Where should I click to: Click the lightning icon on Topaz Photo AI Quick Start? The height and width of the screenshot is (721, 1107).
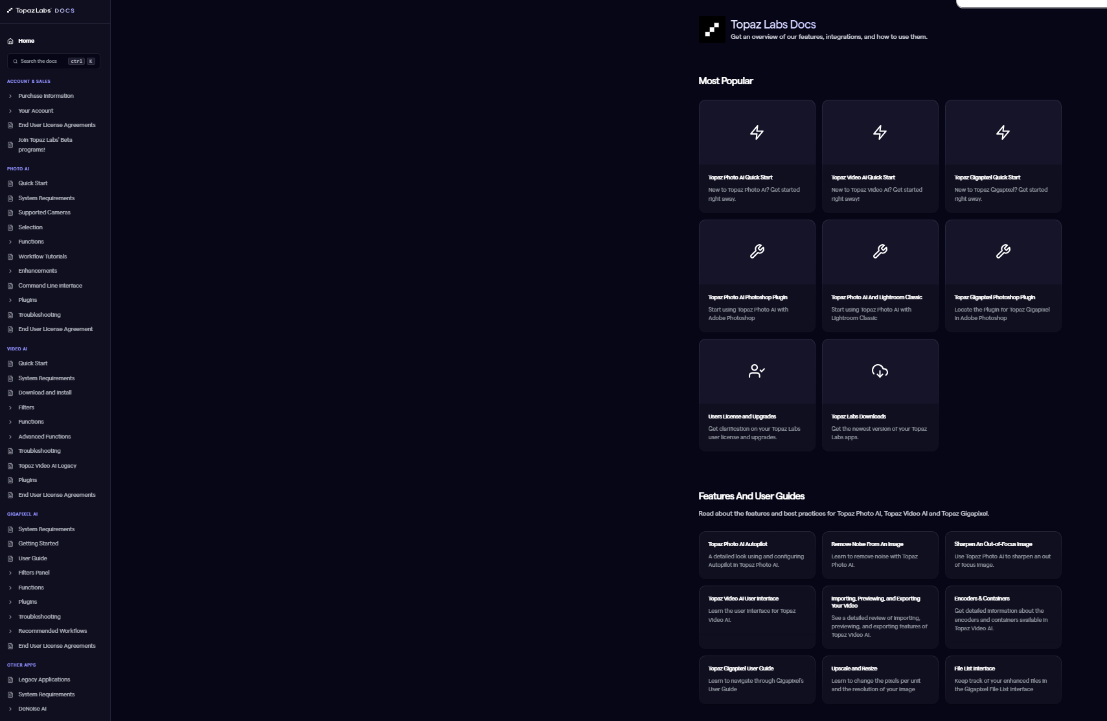(757, 133)
